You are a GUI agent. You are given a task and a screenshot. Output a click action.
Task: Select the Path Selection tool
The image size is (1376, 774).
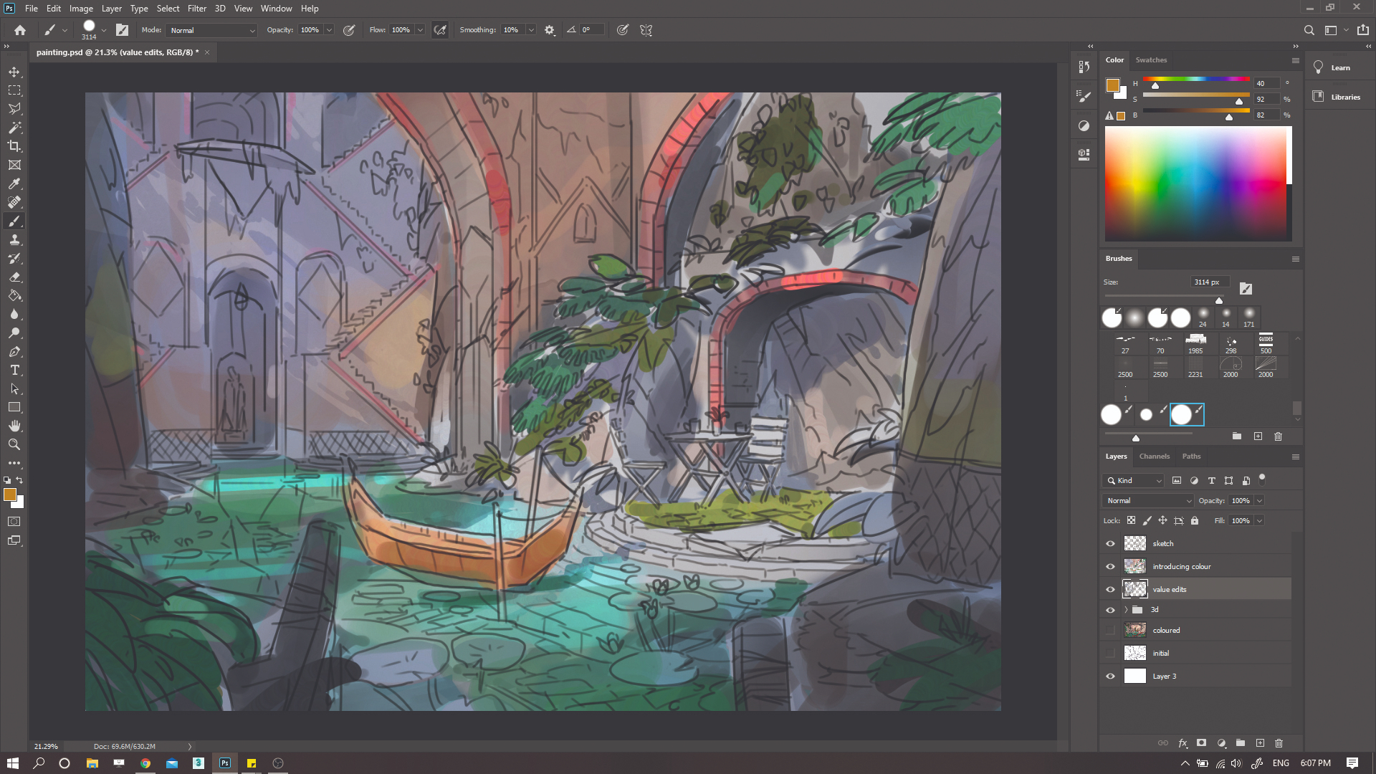point(14,388)
